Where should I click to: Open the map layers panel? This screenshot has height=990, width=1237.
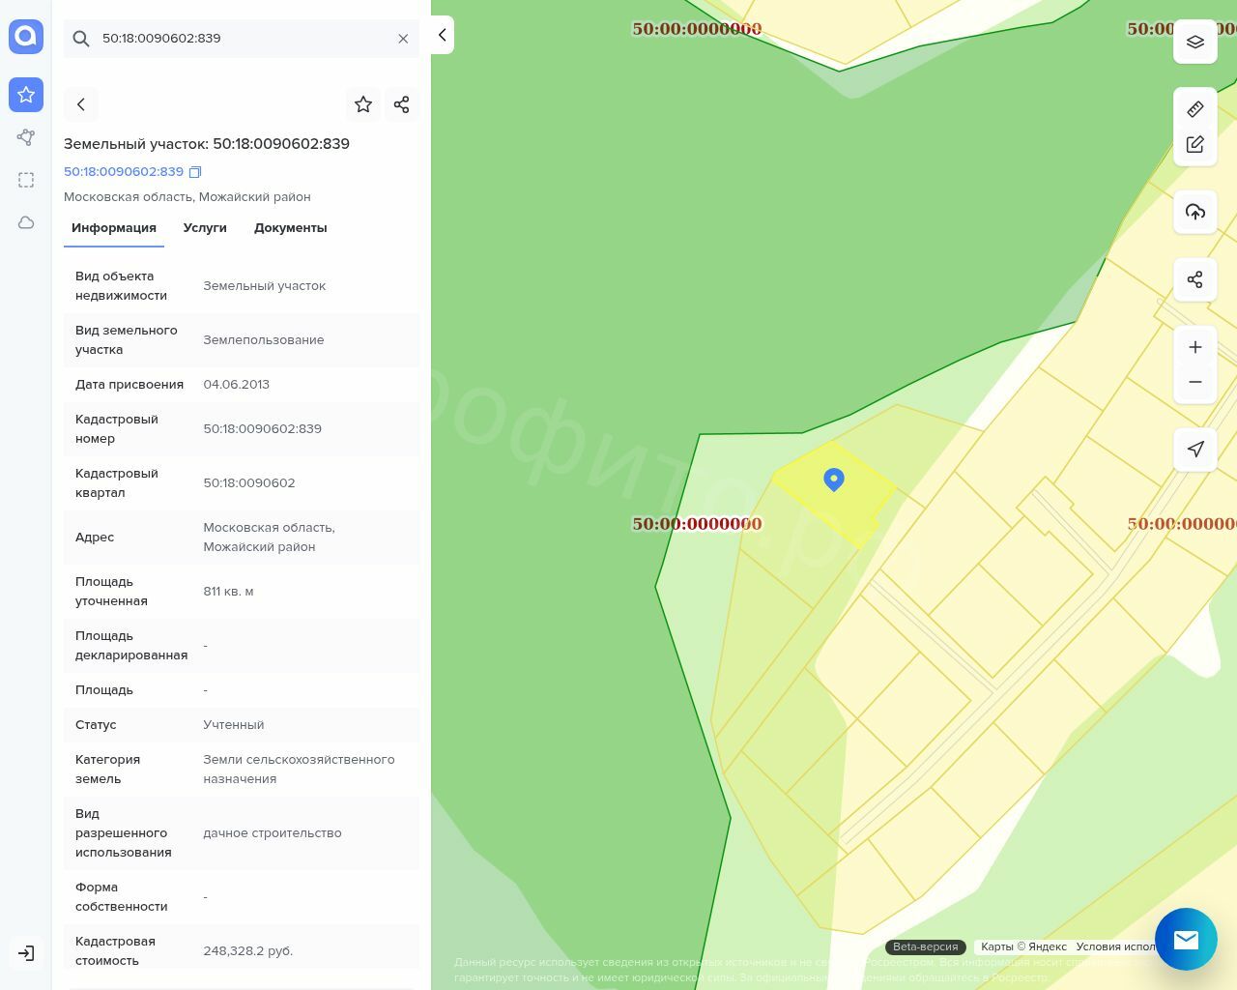[x=1194, y=42]
